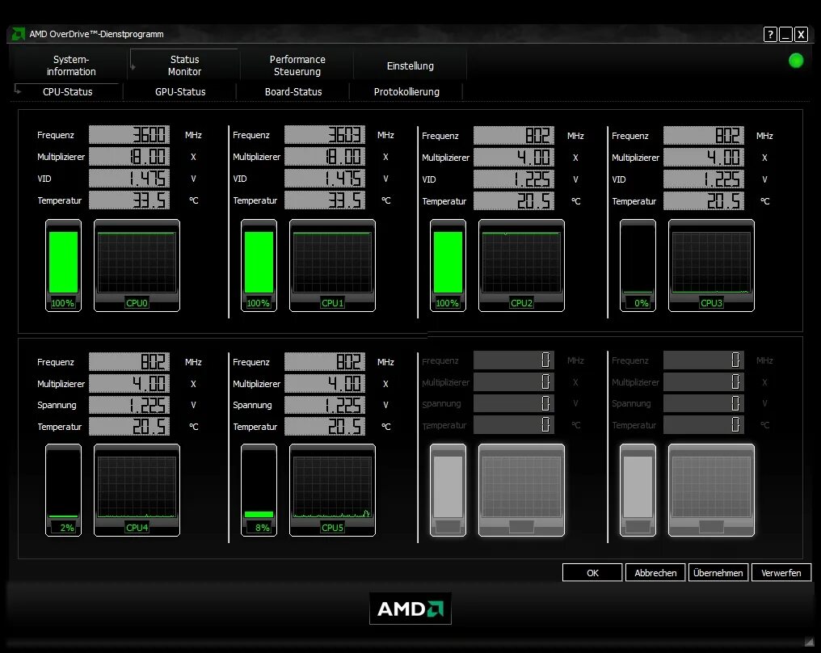The height and width of the screenshot is (653, 821).
Task: Click the 3603 MHz frequency readout
Action: click(325, 135)
